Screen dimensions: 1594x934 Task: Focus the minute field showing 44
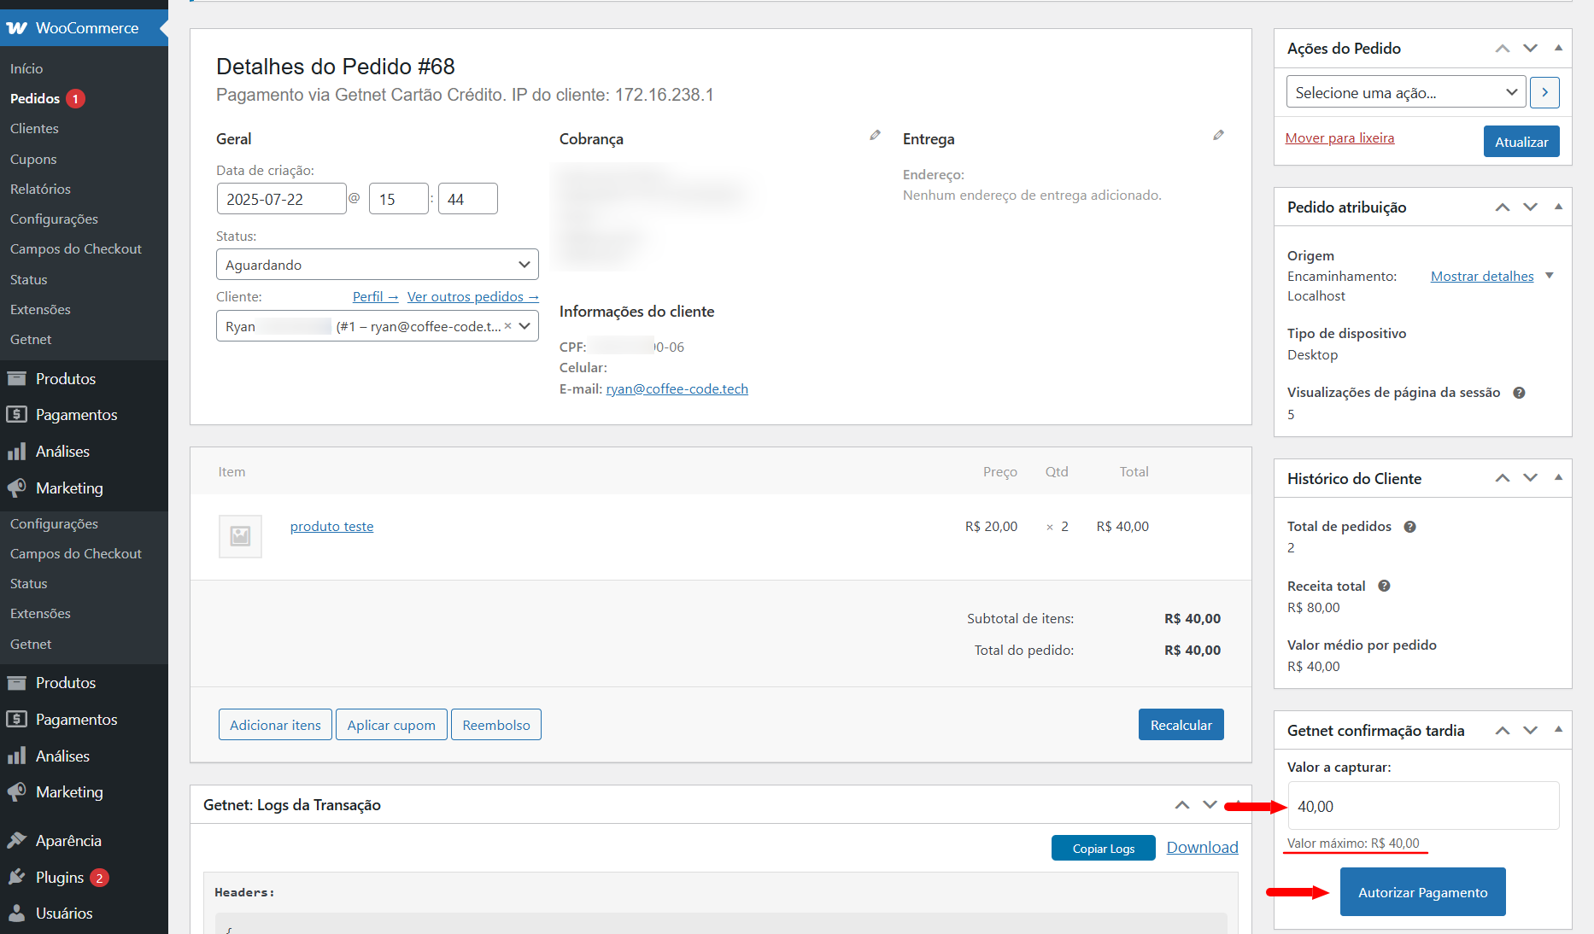(467, 199)
